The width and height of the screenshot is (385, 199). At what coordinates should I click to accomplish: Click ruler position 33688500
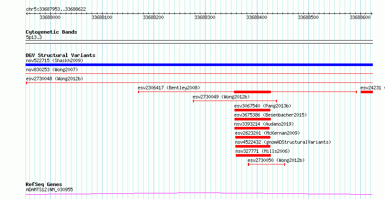click(x=308, y=17)
